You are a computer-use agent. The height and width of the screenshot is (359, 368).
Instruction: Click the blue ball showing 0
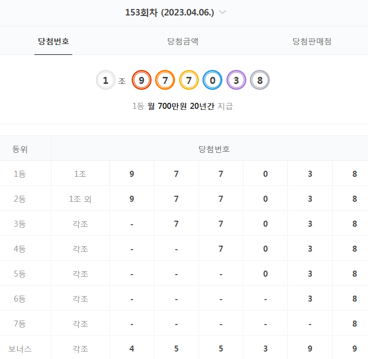pyautogui.click(x=212, y=80)
